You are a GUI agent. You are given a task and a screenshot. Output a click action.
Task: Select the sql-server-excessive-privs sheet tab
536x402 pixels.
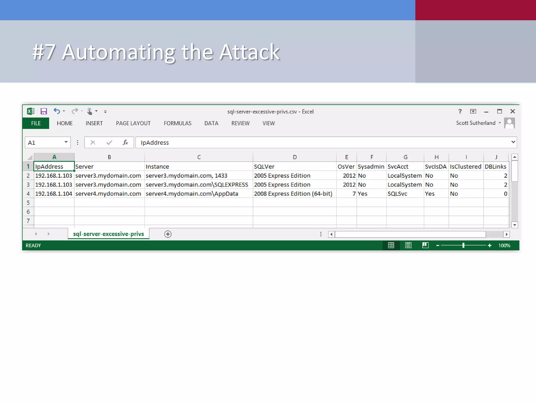click(x=108, y=234)
